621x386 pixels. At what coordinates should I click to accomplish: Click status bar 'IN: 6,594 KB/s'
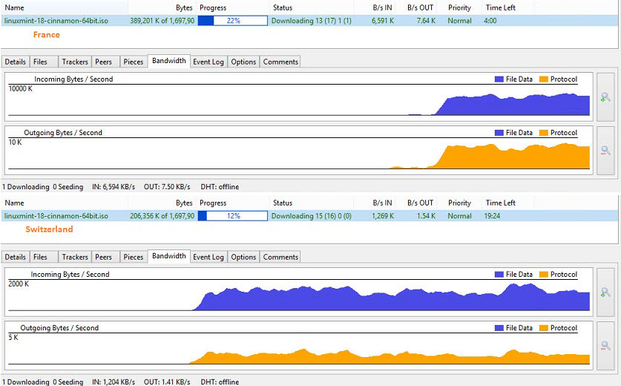click(114, 186)
